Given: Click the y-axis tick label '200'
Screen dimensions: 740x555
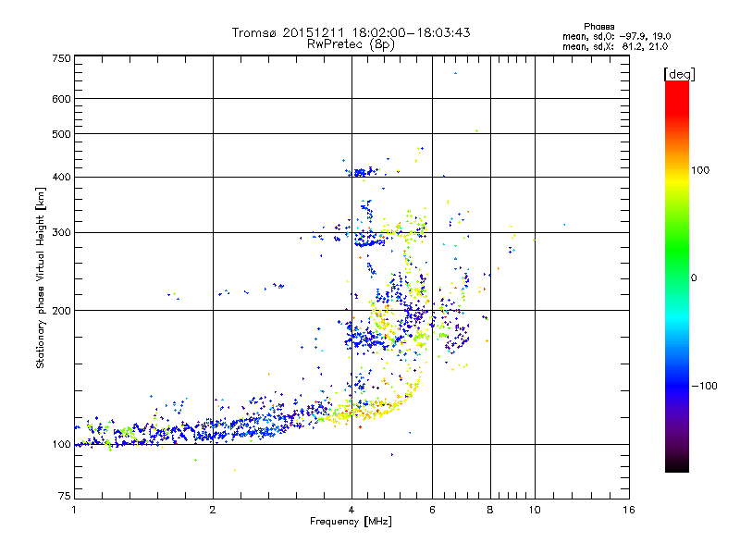Looking at the screenshot, I should [61, 311].
